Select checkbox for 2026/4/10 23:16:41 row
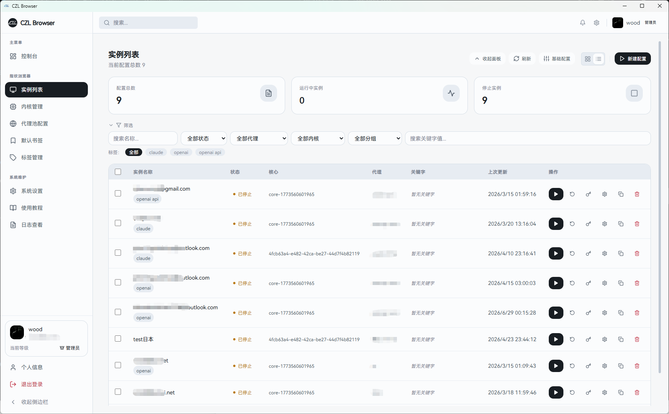The image size is (669, 414). point(118,253)
